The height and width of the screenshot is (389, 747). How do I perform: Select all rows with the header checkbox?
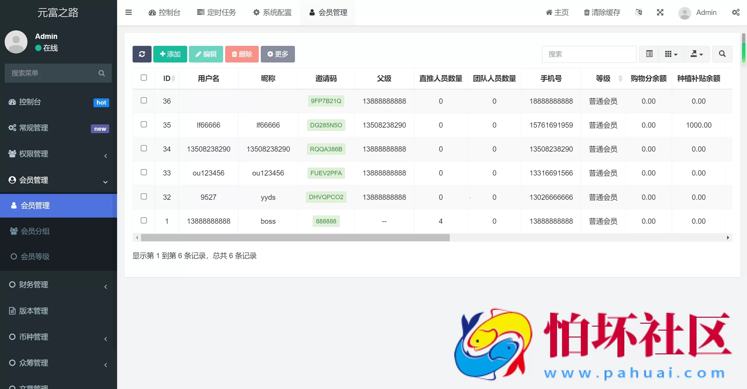click(144, 78)
